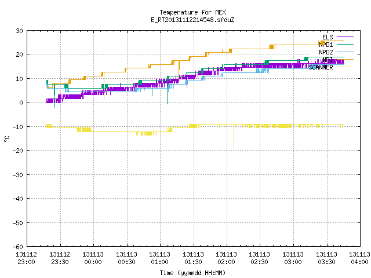Click the green NPD1 downward spike near 23:25
The width and height of the screenshot is (371, 278).
pos(54,96)
